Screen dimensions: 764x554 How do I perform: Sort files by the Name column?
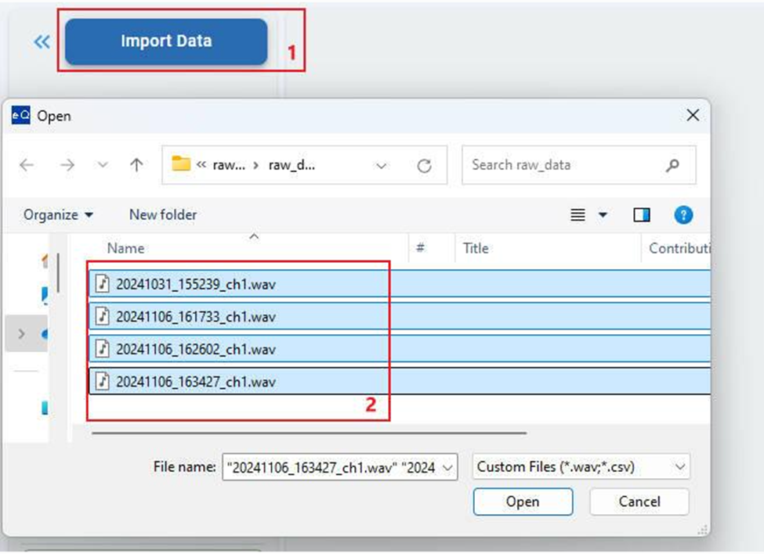[125, 248]
